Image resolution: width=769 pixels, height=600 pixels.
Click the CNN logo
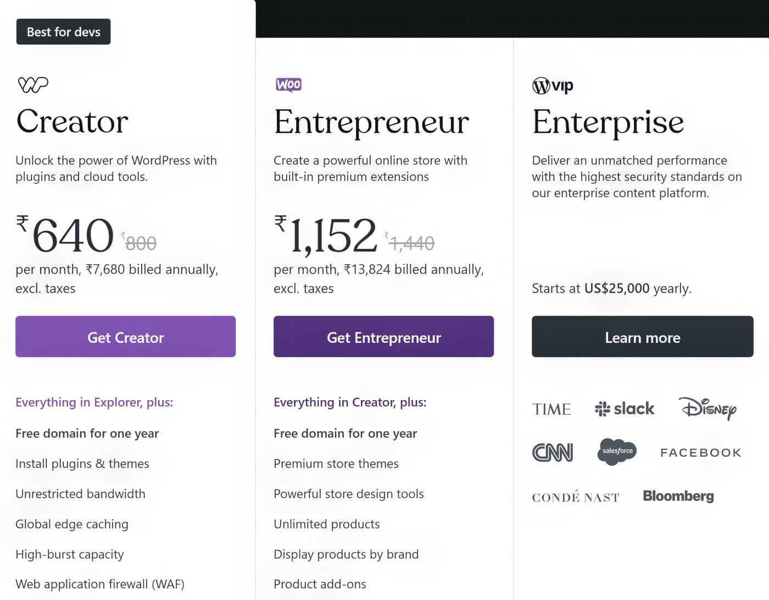(x=553, y=452)
